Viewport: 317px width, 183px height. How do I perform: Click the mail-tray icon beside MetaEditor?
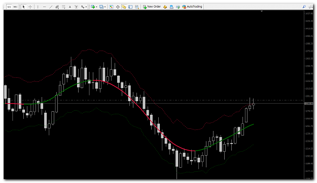coord(171,7)
